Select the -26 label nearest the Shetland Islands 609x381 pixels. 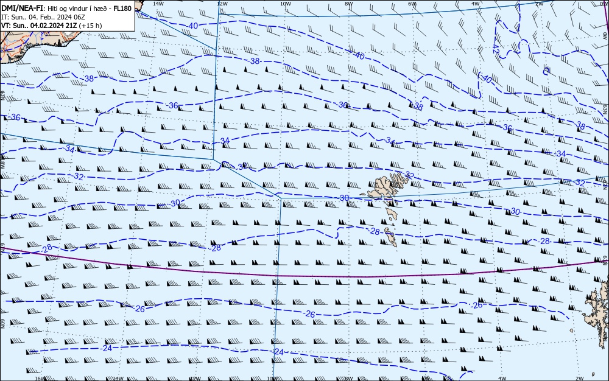tap(476, 306)
